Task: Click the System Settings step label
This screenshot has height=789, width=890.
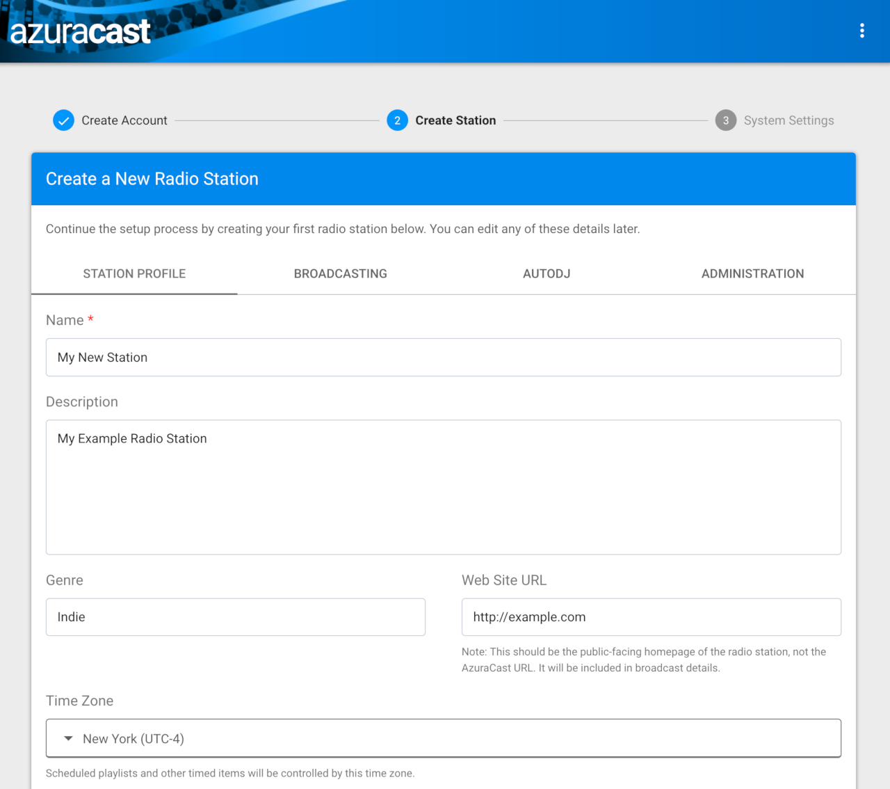Action: click(x=788, y=120)
